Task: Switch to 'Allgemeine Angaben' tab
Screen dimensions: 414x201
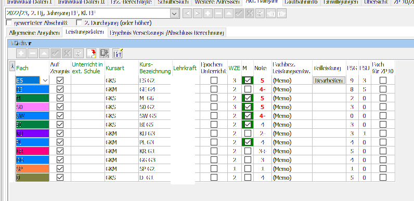Action: pos(34,33)
